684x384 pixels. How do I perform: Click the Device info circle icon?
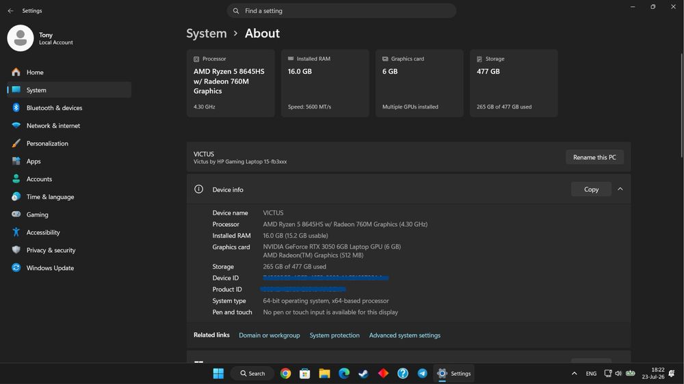(198, 189)
